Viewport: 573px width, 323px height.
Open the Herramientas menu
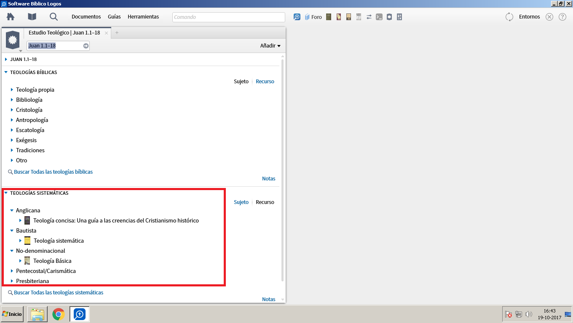[143, 17]
